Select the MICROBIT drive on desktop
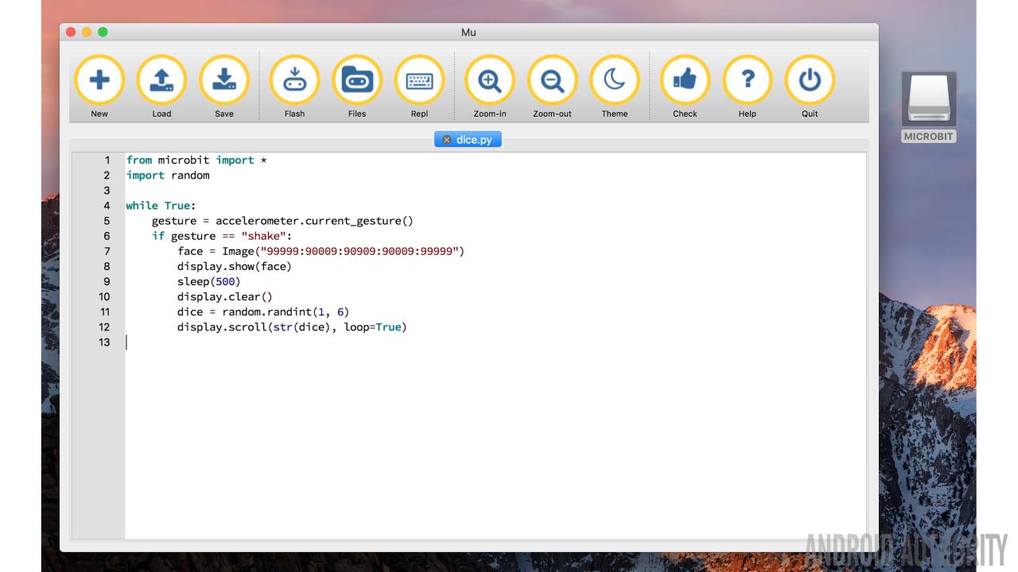This screenshot has width=1018, height=572. [x=928, y=100]
